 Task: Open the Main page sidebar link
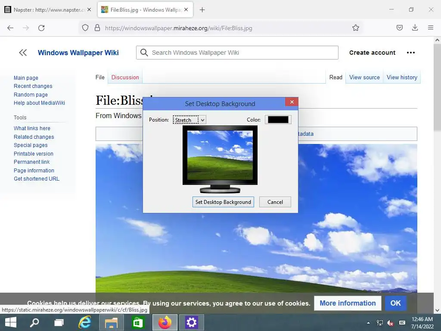(26, 78)
